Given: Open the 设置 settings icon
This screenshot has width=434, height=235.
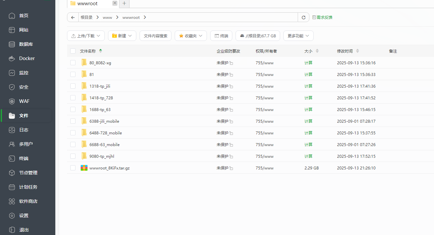Looking at the screenshot, I should click(x=12, y=216).
